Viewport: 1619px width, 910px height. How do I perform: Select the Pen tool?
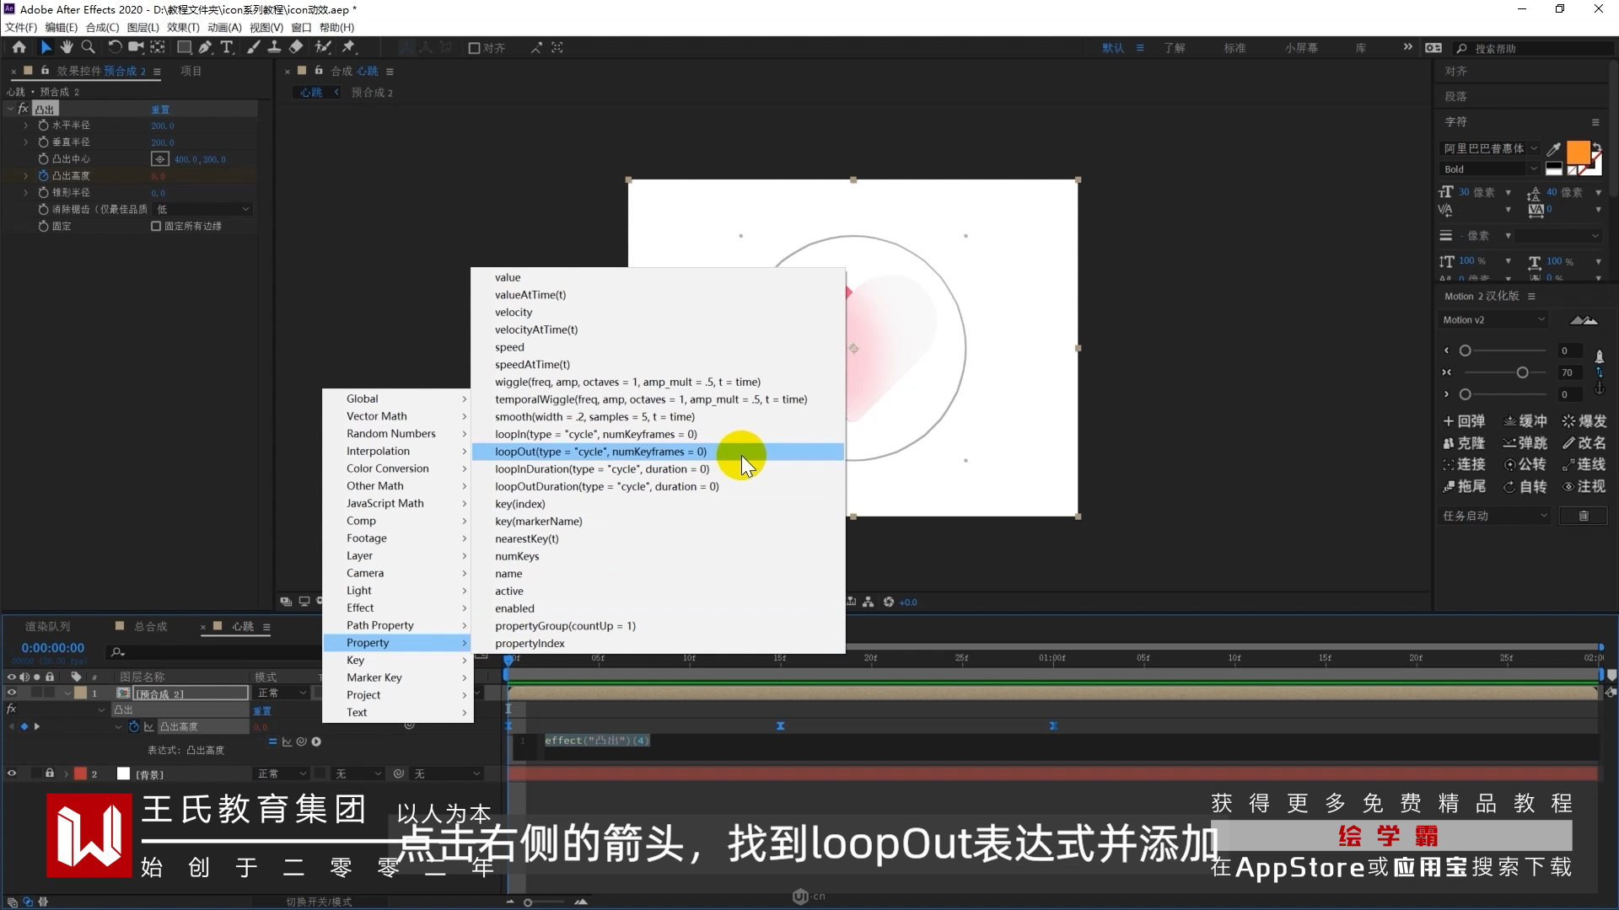pos(205,47)
